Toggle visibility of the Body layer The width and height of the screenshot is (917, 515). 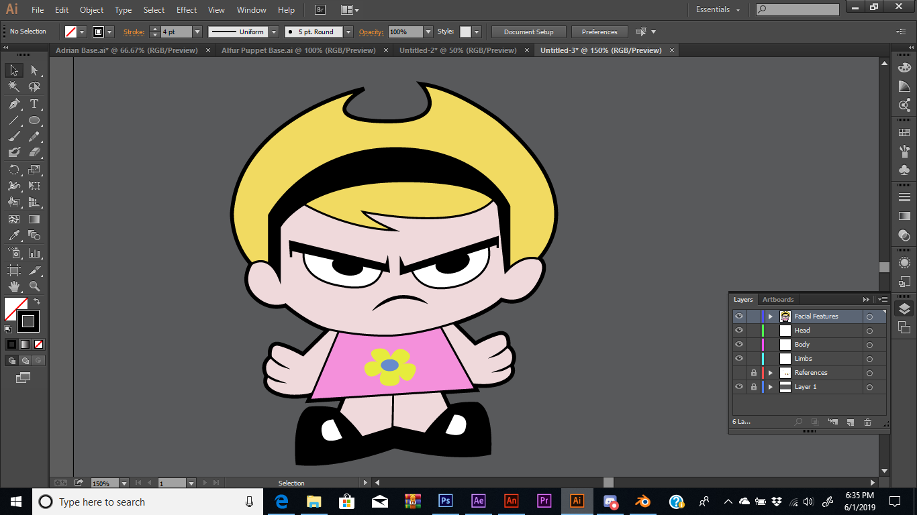tap(739, 345)
